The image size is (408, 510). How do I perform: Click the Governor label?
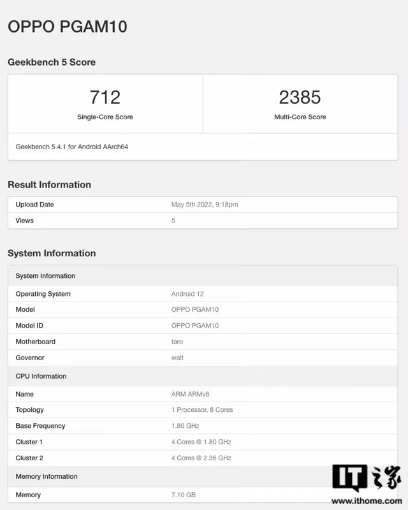tap(30, 358)
